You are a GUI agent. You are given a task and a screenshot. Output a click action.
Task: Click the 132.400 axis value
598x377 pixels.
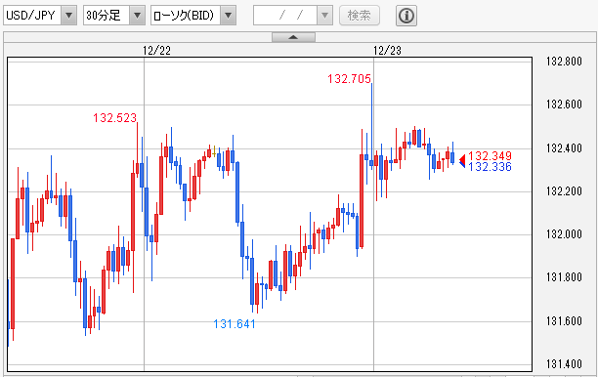click(564, 147)
